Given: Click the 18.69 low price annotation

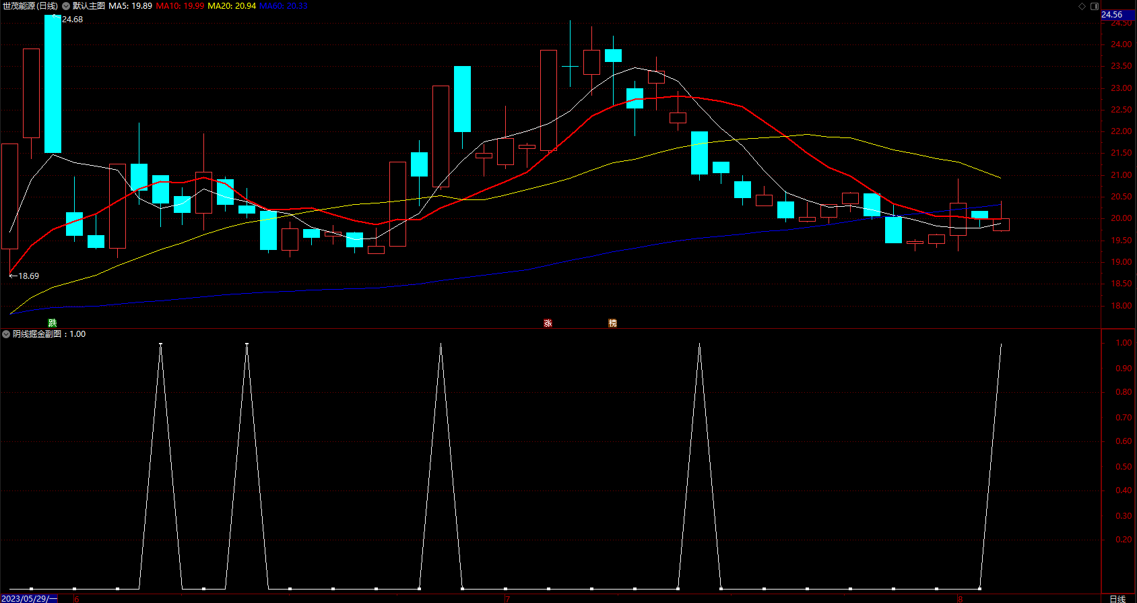Looking at the screenshot, I should (x=28, y=276).
